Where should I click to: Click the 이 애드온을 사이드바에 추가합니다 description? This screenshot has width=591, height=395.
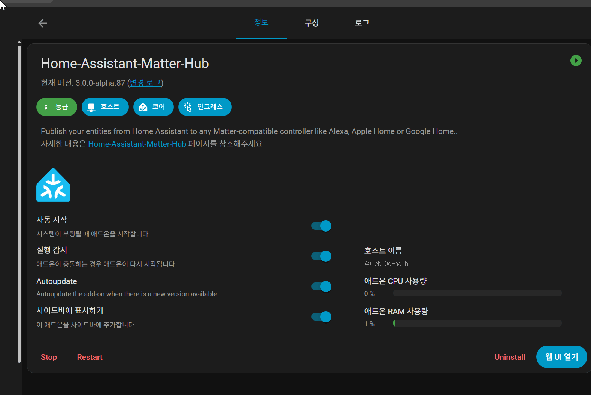click(85, 325)
